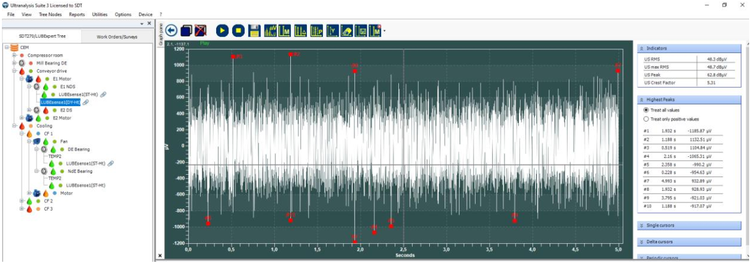
Task: Select 'Treat only positive values' radio option
Action: point(647,119)
